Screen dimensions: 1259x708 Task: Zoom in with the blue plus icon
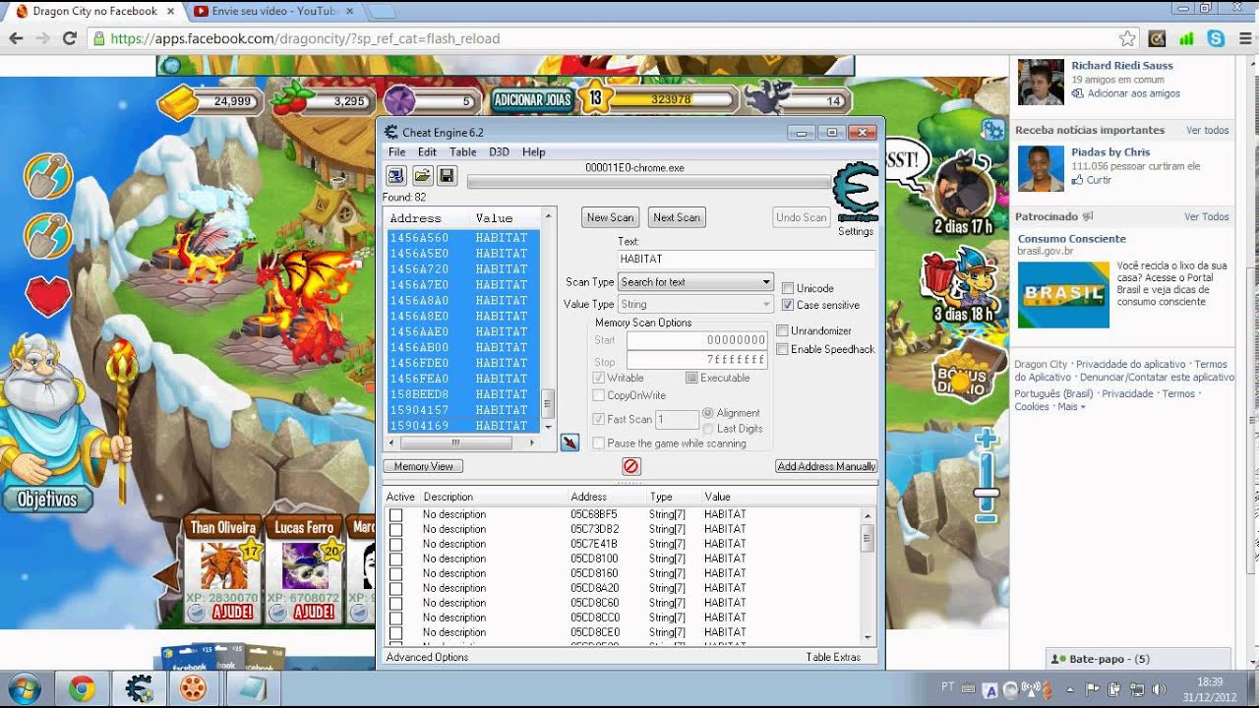pos(986,441)
